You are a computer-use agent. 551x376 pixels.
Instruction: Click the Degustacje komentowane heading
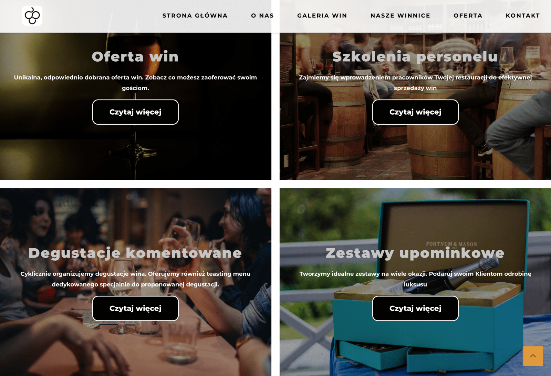point(135,253)
